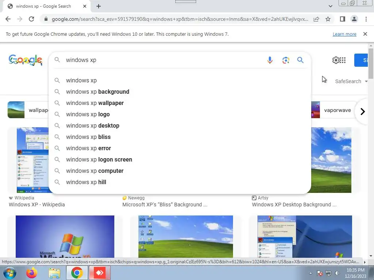This screenshot has height=280, width=374.
Task: Choose suggestion "windows xp logo"
Action: point(180,114)
